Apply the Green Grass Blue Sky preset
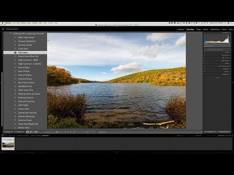The image size is (234, 175). (x=28, y=56)
